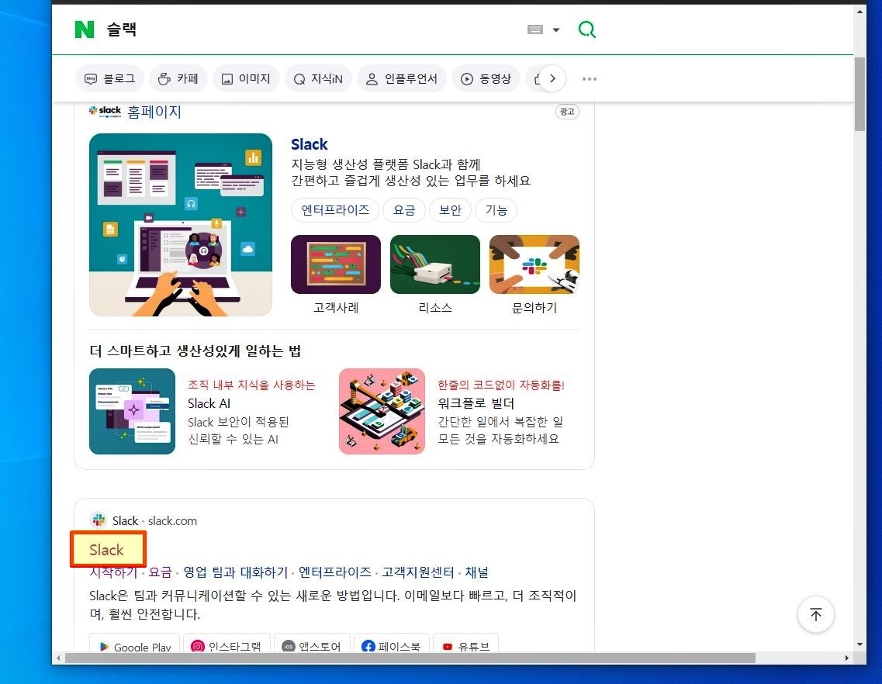Show more tabs with the right chevron
Viewport: 882px width, 684px height.
pyautogui.click(x=552, y=79)
